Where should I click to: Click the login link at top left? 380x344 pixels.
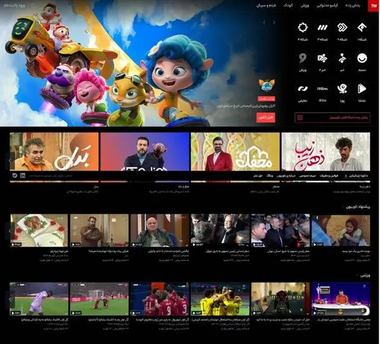click(16, 5)
